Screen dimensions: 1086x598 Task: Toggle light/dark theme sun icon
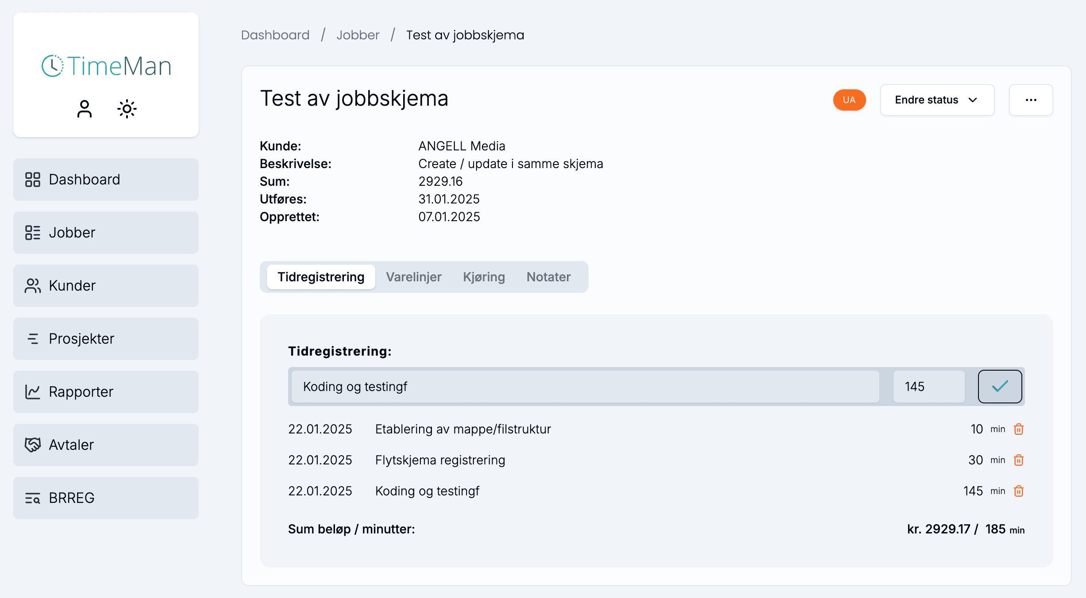pyautogui.click(x=127, y=109)
